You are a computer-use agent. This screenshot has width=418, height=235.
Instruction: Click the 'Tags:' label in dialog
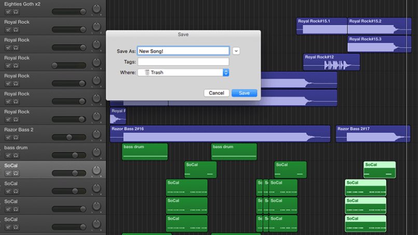[130, 62]
